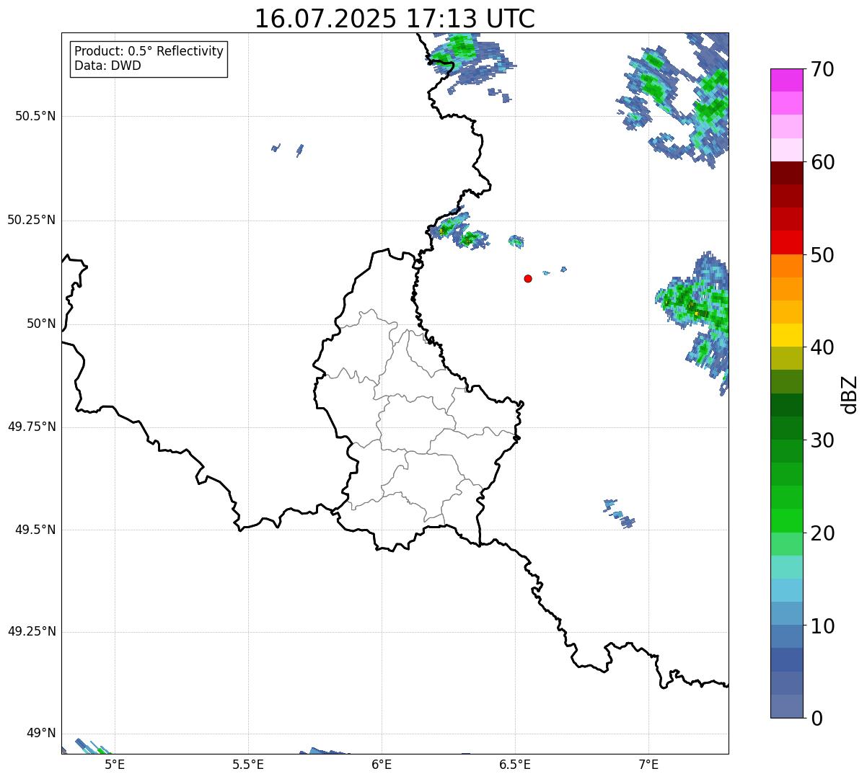Click the 5.5°E longitude label

pyautogui.click(x=248, y=764)
